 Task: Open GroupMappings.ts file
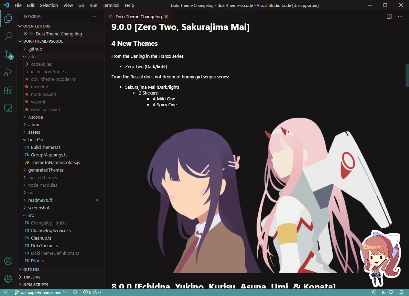pyautogui.click(x=60, y=155)
